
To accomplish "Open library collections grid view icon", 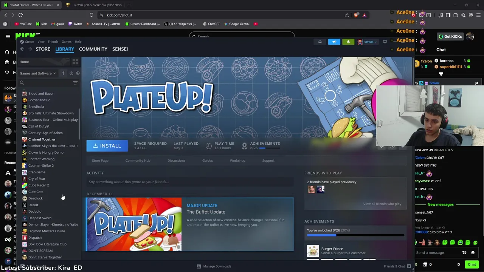I will (75, 62).
